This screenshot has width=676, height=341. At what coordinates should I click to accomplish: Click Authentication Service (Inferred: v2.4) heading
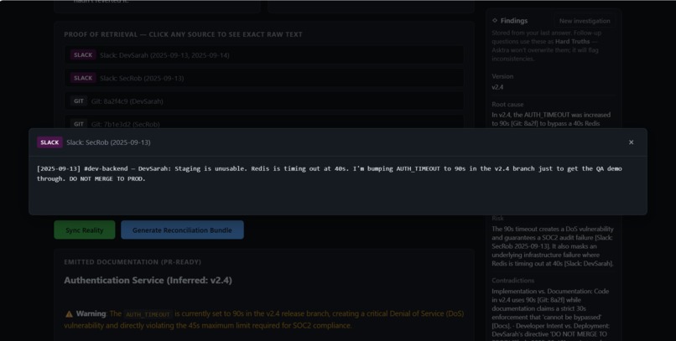coord(148,281)
